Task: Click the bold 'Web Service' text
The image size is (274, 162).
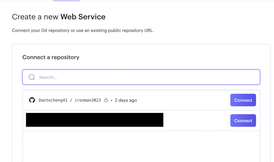Action: click(x=83, y=17)
